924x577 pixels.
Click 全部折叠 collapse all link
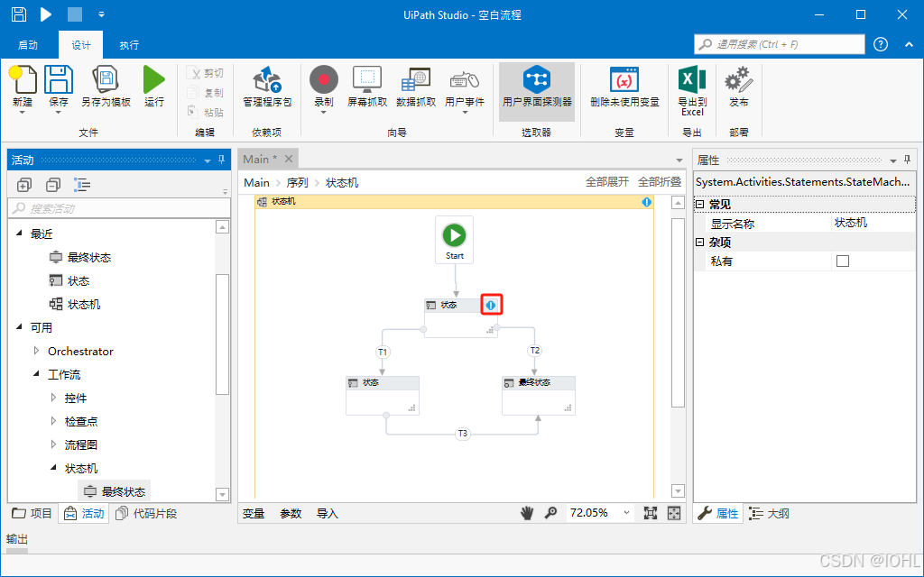point(660,182)
